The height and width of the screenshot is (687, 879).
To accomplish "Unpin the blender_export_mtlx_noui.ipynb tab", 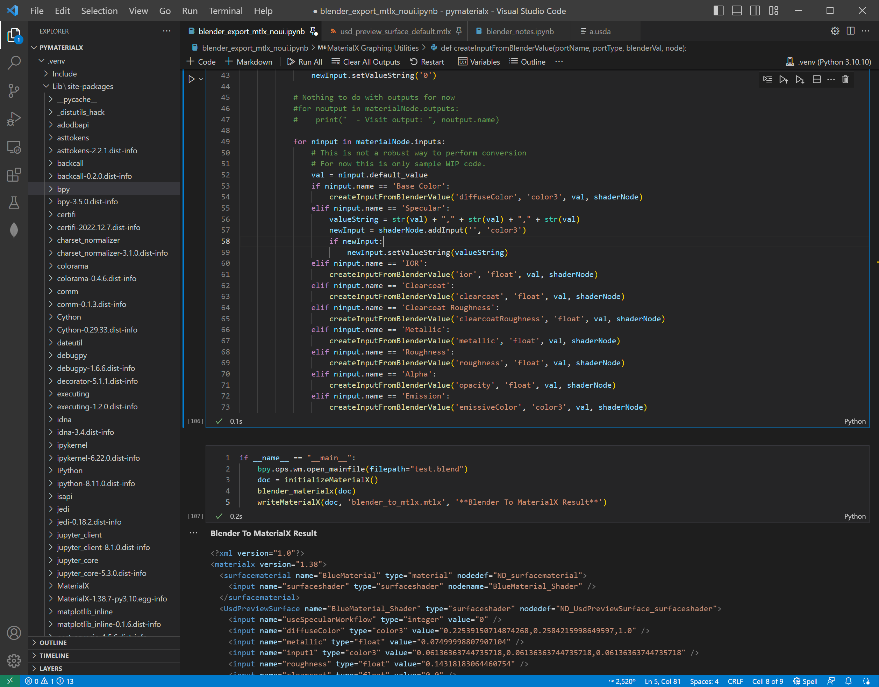I will pyautogui.click(x=314, y=31).
